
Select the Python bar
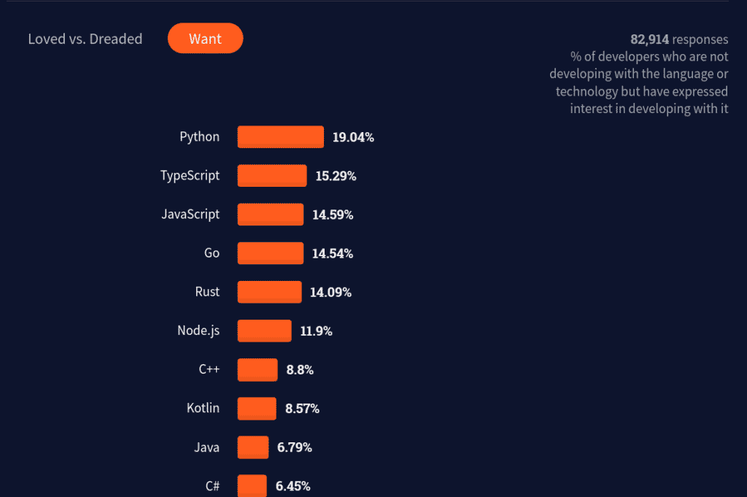[x=280, y=136]
